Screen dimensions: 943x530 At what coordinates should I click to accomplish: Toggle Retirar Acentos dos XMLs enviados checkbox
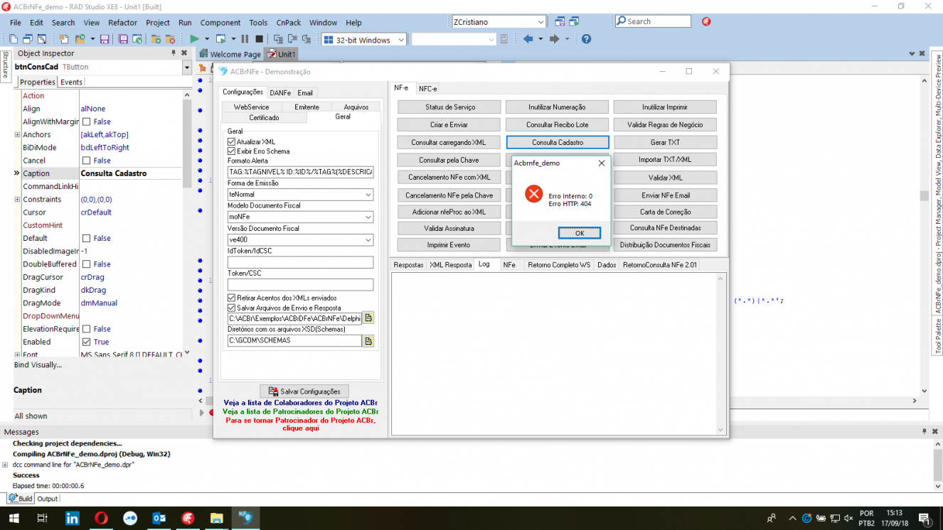coord(231,298)
